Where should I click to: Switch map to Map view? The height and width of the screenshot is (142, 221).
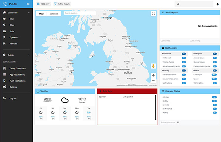click(41, 14)
